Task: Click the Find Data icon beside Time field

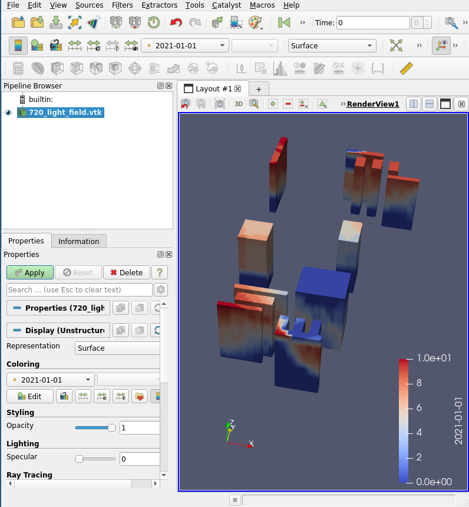Action: pyautogui.click(x=451, y=23)
